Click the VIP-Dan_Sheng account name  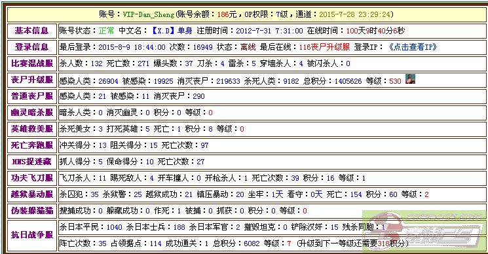pos(149,14)
